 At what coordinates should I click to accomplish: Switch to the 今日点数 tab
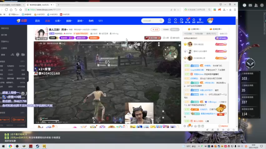188,34
